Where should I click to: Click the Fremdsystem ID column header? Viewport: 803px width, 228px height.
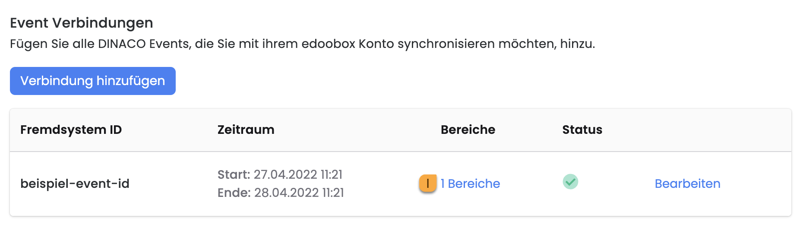point(71,130)
